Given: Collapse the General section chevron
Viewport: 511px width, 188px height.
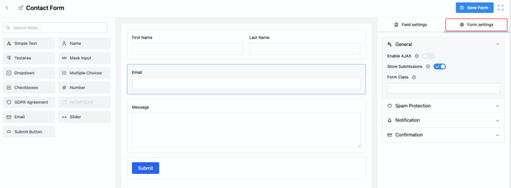Looking at the screenshot, I should pos(498,44).
